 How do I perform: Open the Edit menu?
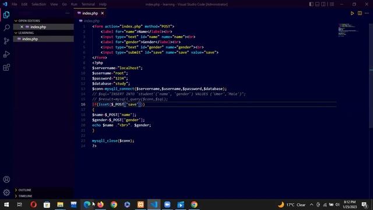point(24,4)
